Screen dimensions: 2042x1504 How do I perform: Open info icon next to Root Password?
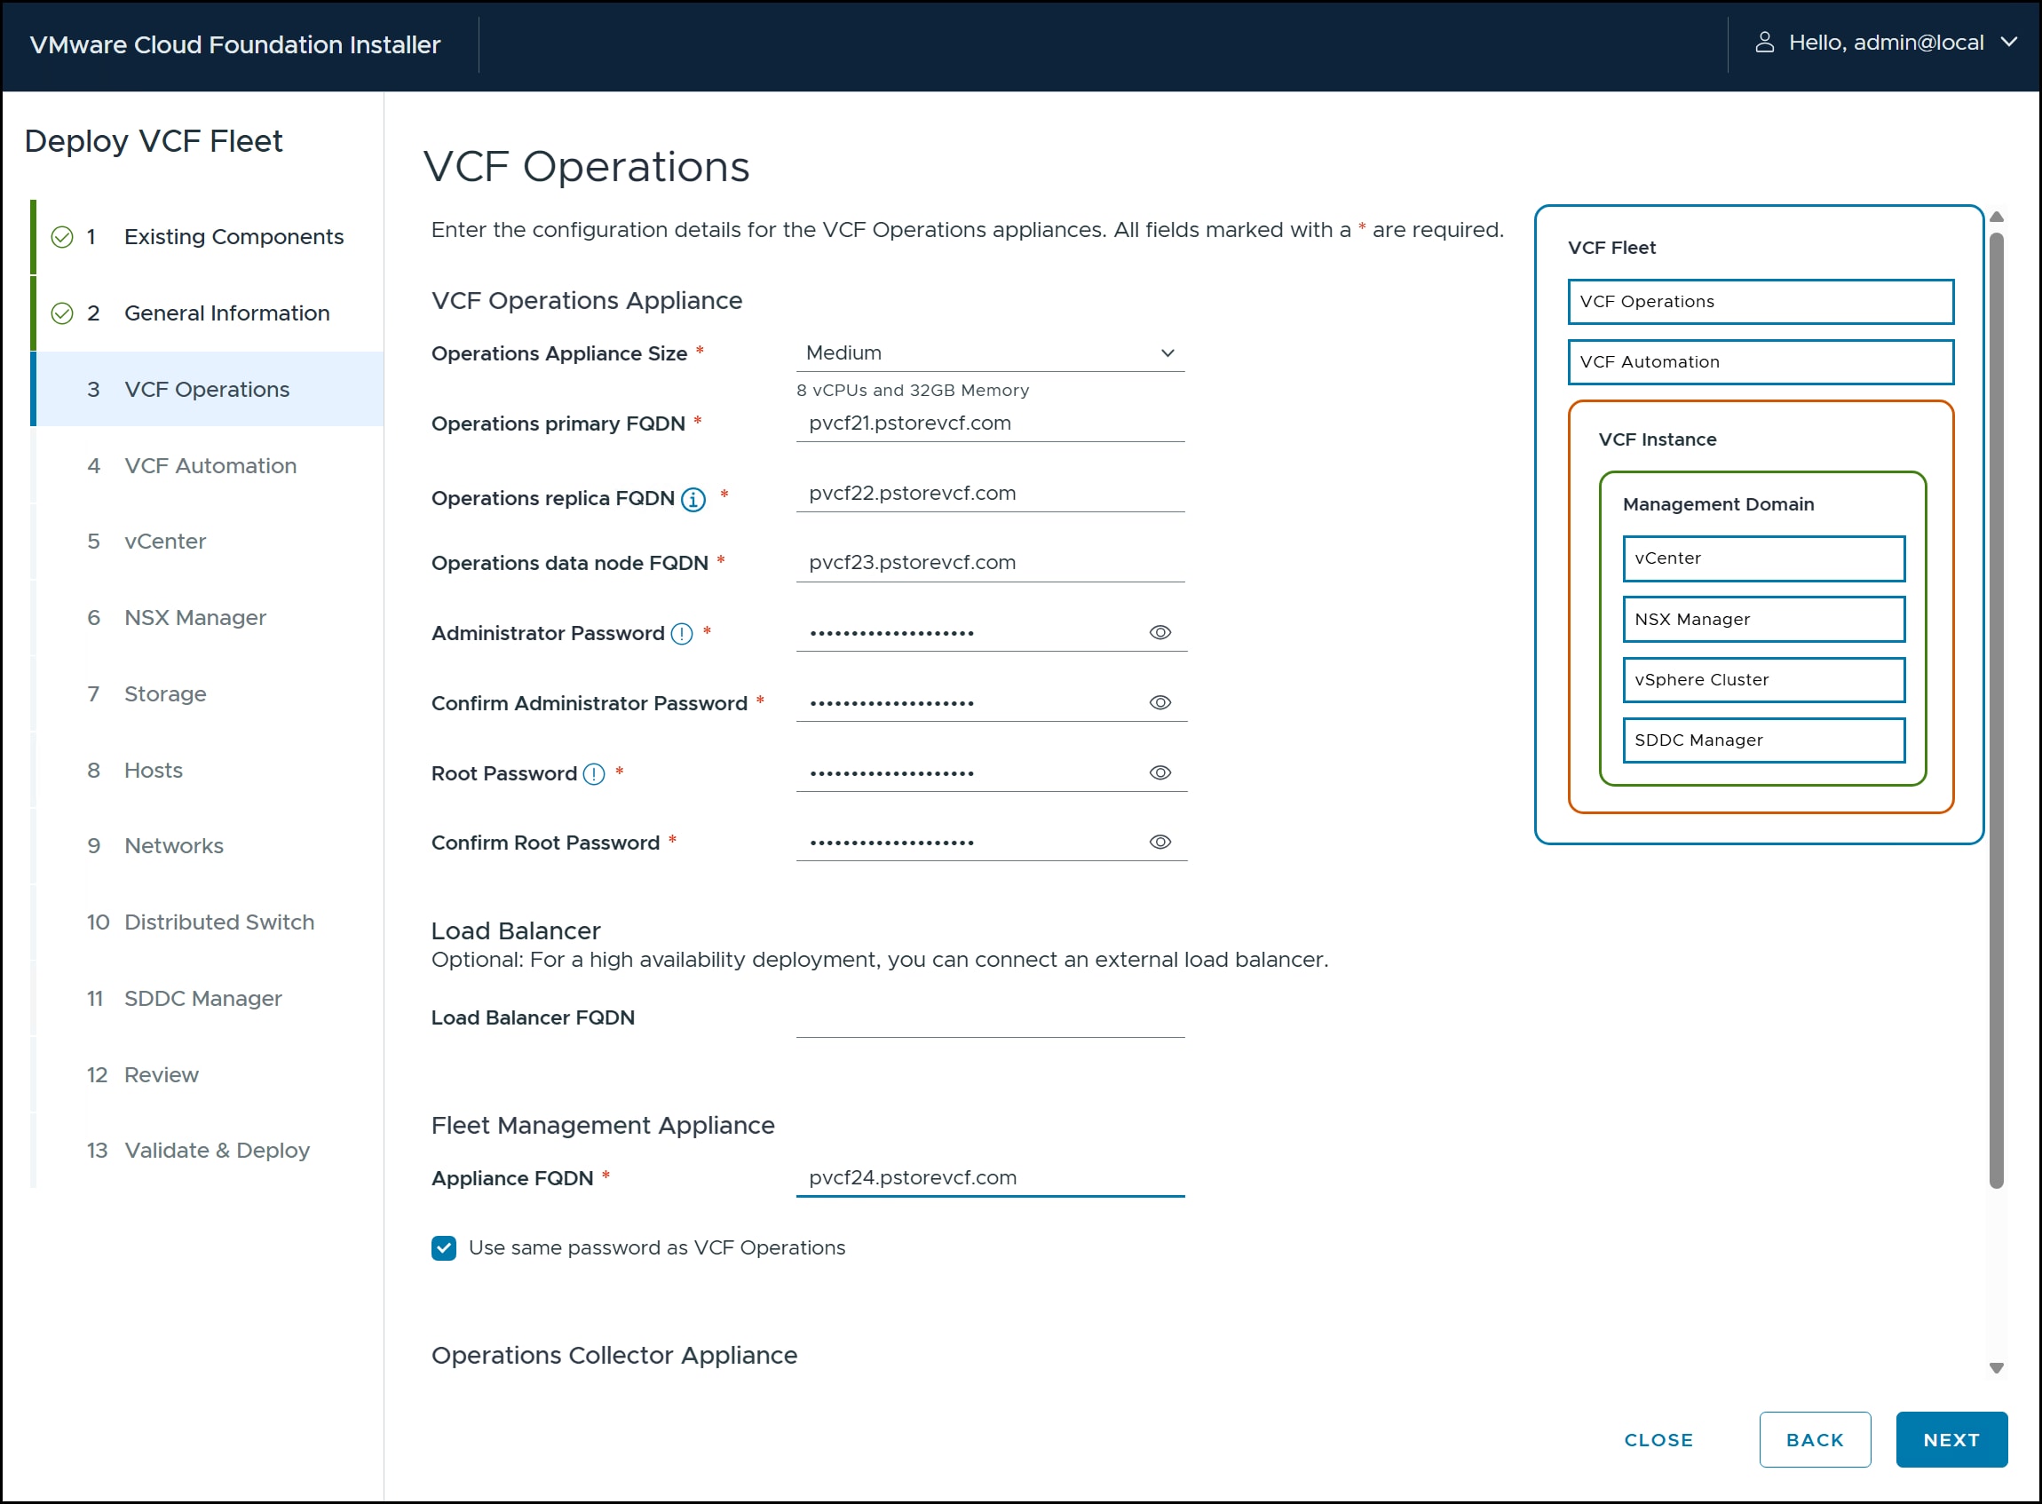click(x=594, y=774)
